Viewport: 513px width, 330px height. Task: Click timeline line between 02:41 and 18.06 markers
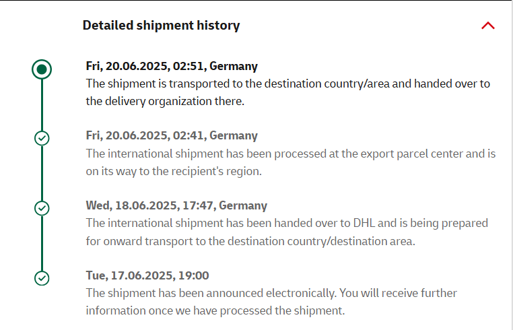coord(42,173)
